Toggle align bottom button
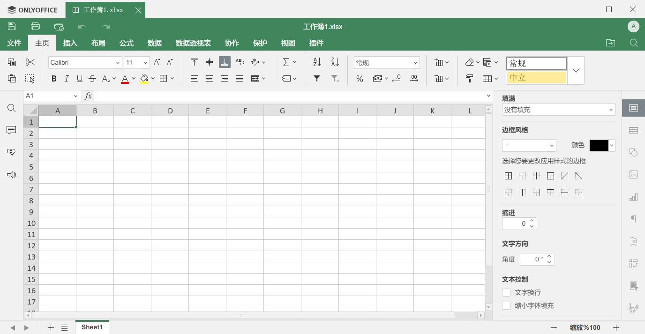Image resolution: width=645 pixels, height=334 pixels. [x=225, y=62]
